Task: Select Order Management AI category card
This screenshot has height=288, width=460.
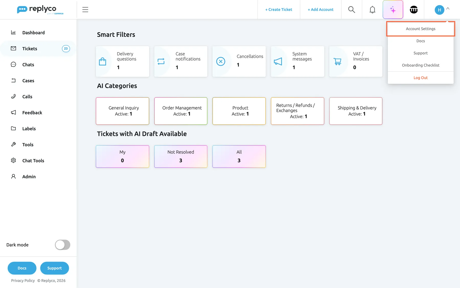Action: pos(181,111)
